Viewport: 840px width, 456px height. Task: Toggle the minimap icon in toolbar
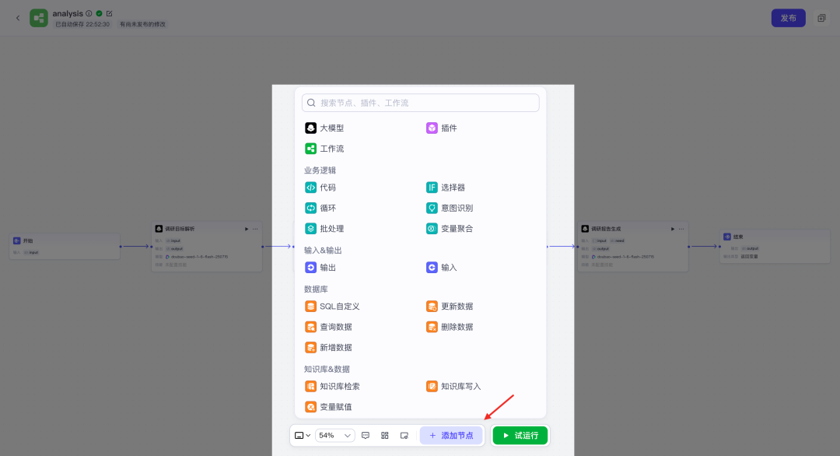pyautogui.click(x=404, y=436)
